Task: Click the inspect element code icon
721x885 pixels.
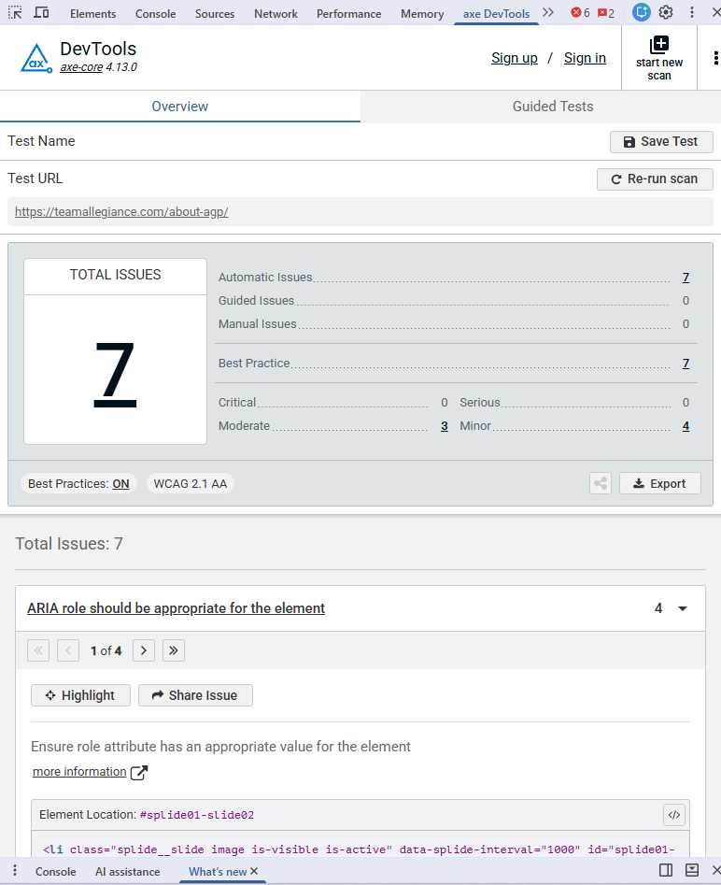Action: 674,815
